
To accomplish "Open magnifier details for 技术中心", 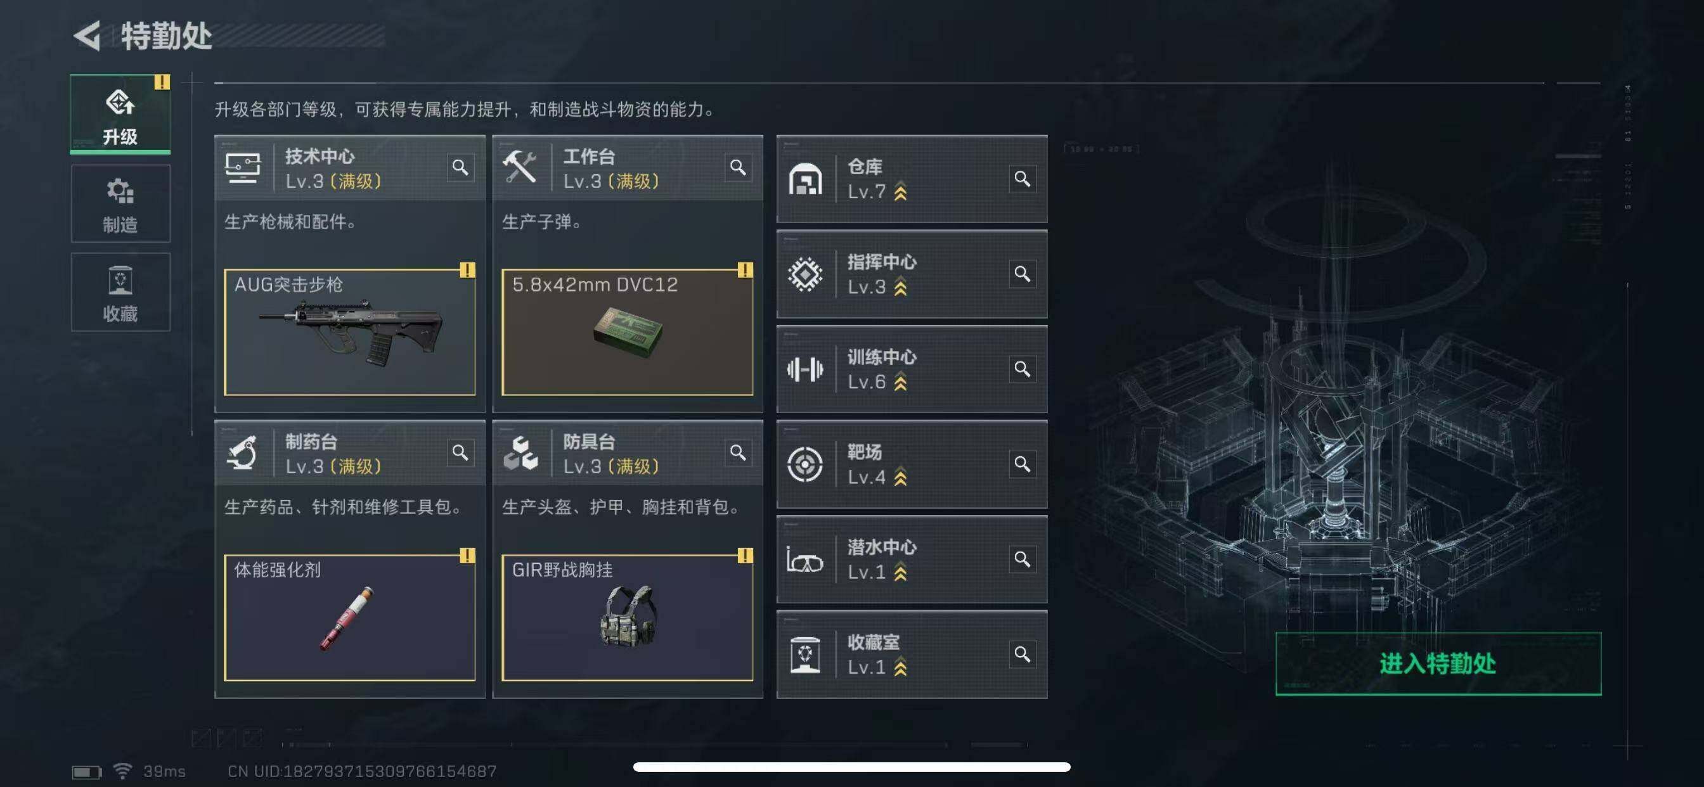I will [x=460, y=167].
